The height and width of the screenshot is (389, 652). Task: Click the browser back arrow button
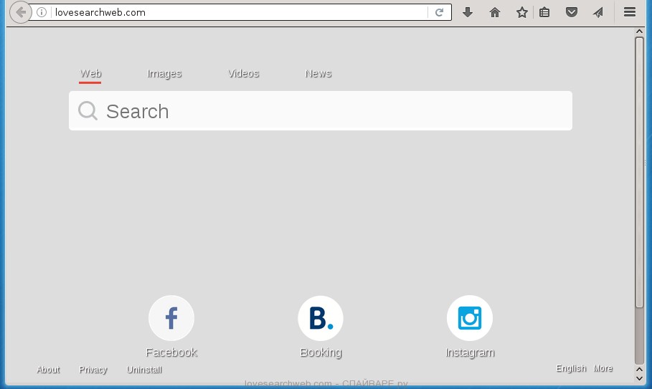click(x=21, y=12)
